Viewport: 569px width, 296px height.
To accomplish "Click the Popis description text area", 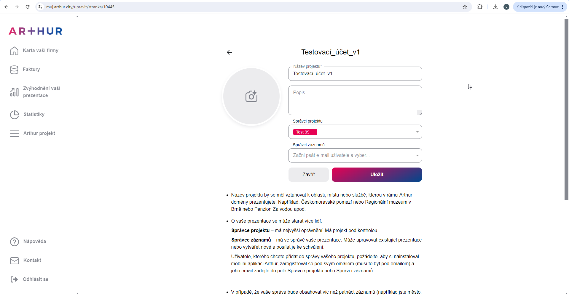I will point(355,100).
